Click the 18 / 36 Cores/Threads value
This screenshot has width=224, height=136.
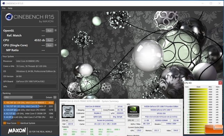point(120,110)
